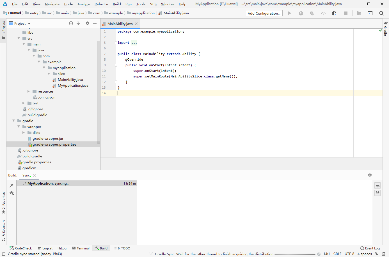Click the inspector profile icon in status bar

tap(384, 254)
